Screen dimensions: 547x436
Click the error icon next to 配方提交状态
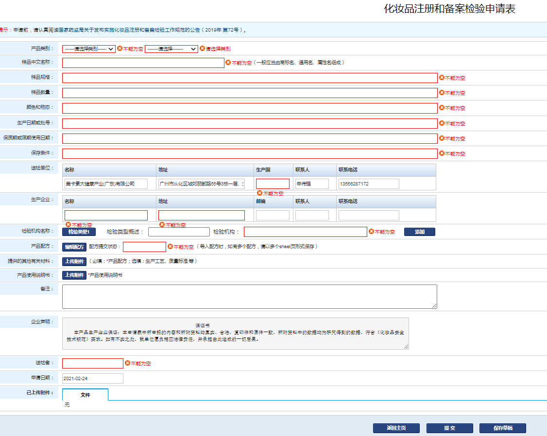coord(170,246)
